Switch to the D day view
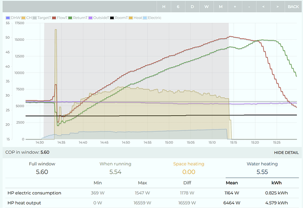 pyautogui.click(x=192, y=7)
